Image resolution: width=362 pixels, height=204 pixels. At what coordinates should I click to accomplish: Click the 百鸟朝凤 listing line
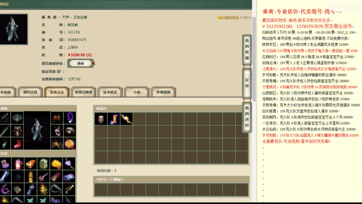tap(307, 117)
